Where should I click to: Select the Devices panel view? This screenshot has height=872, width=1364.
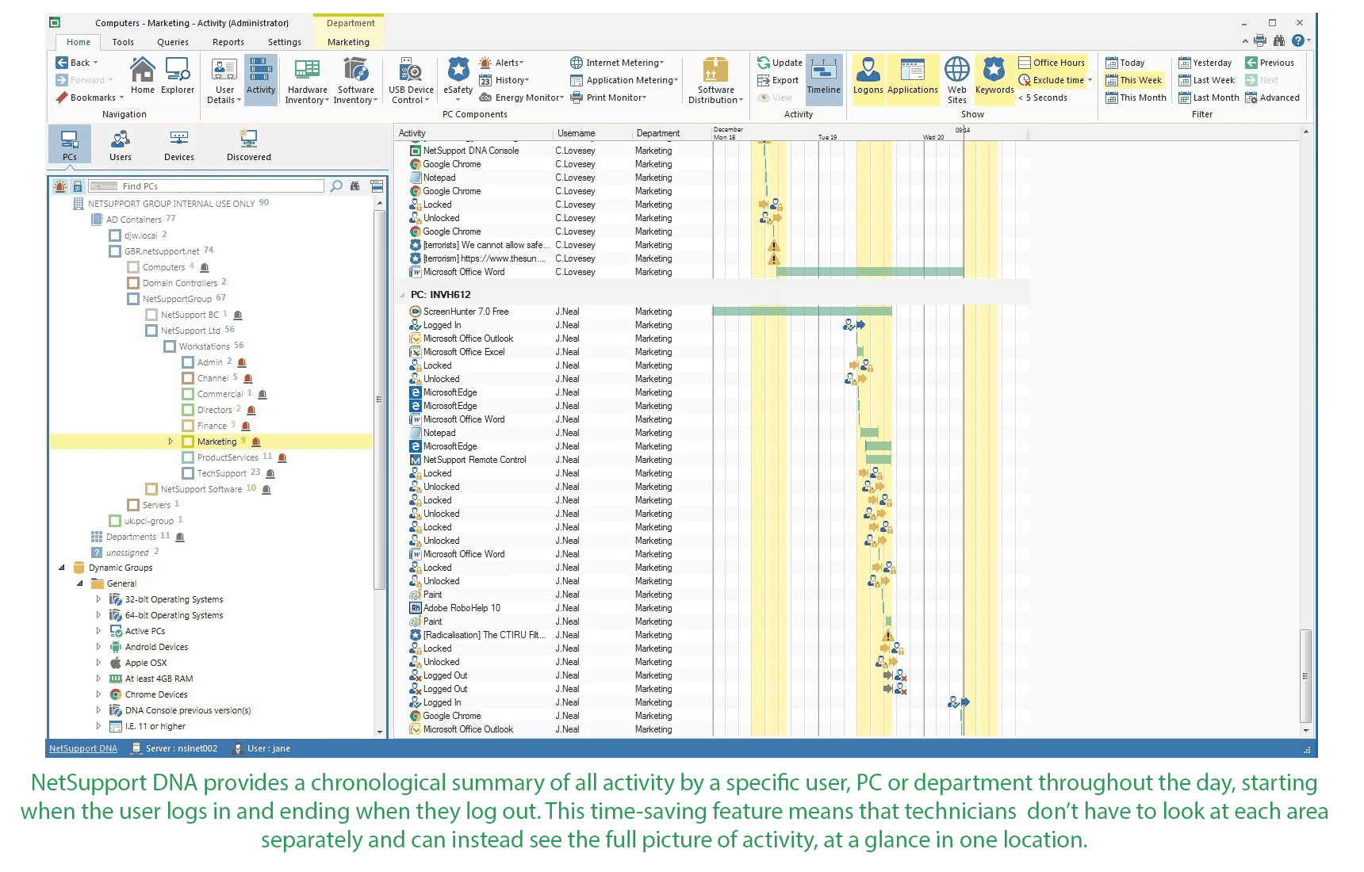coord(179,145)
